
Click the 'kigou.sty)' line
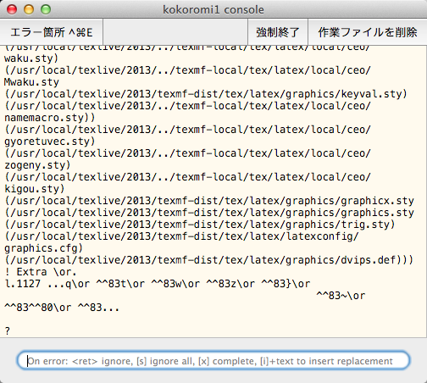[x=35, y=189]
